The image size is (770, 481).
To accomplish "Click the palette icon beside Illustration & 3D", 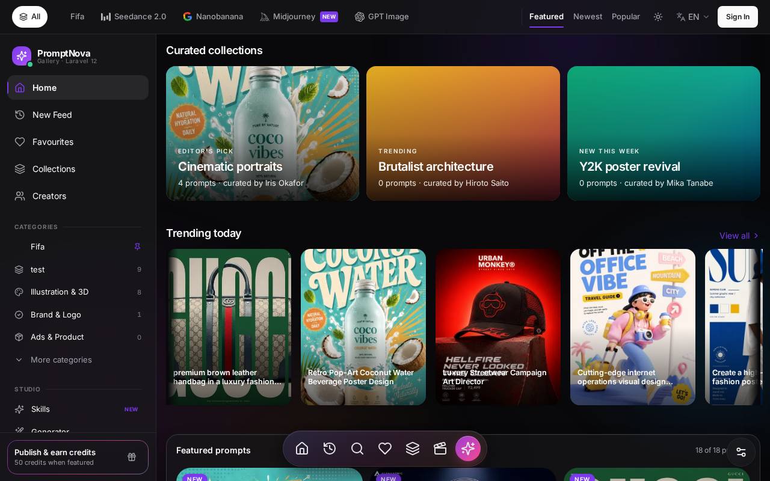I will tap(19, 292).
